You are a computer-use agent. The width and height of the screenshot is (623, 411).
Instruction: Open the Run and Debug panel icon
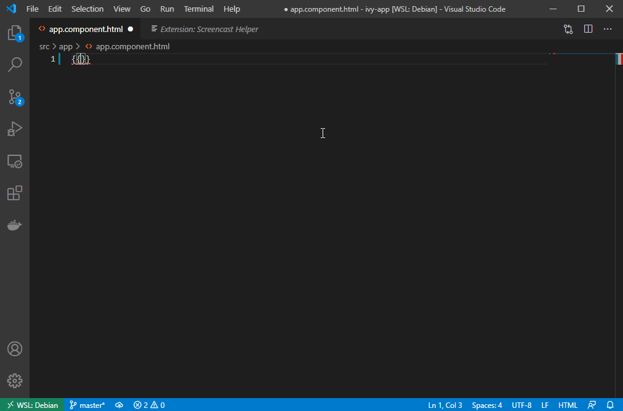click(x=15, y=129)
